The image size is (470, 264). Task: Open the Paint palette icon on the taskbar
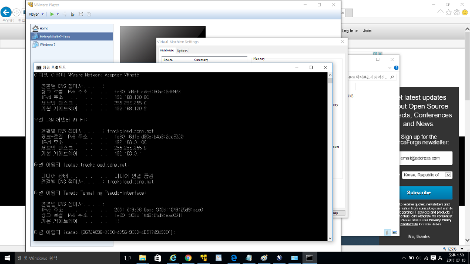(264, 258)
